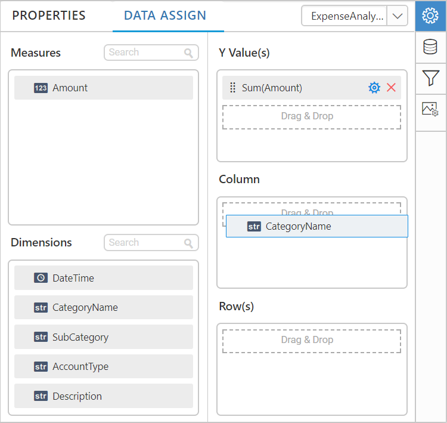The image size is (447, 423).
Task: Click the SubCategory dimension item
Action: click(x=104, y=337)
